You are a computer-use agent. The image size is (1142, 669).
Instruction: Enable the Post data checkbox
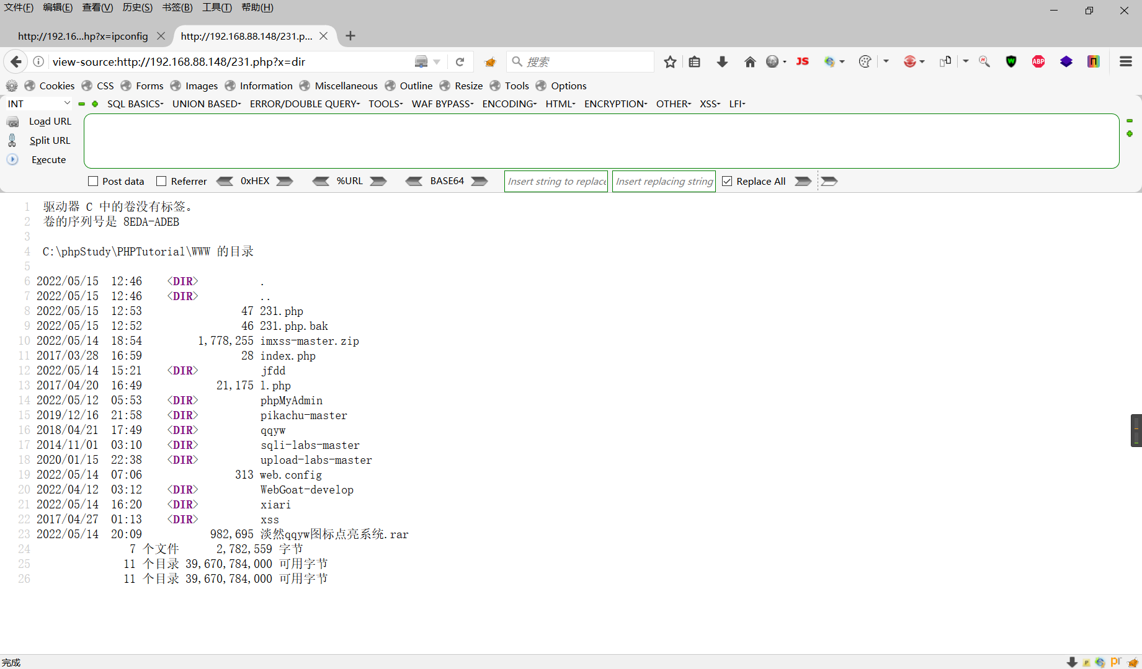coord(92,181)
